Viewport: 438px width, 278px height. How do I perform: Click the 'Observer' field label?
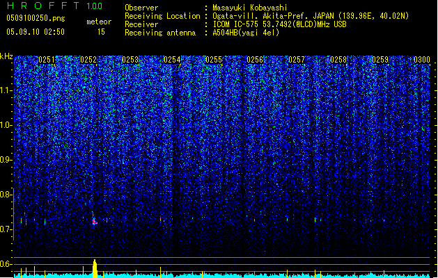141,8
